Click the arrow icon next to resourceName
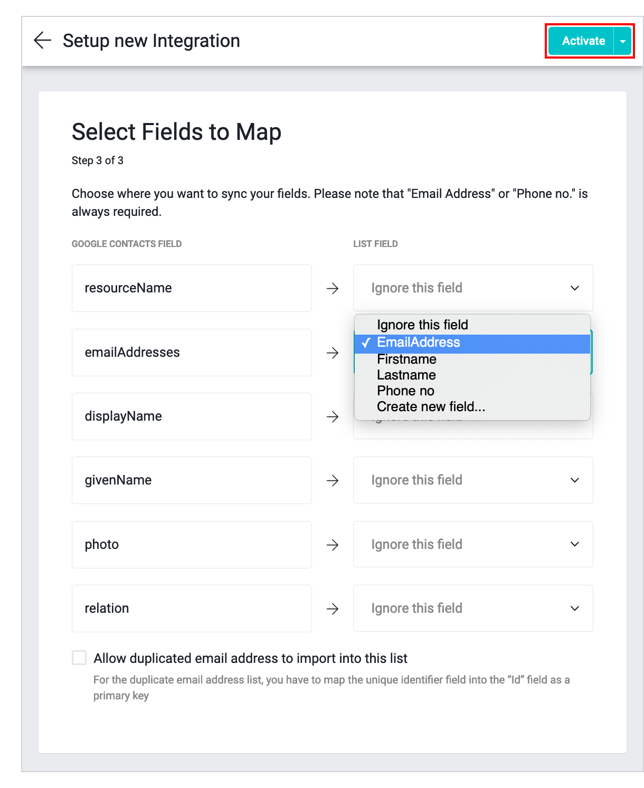644x788 pixels. 333,288
